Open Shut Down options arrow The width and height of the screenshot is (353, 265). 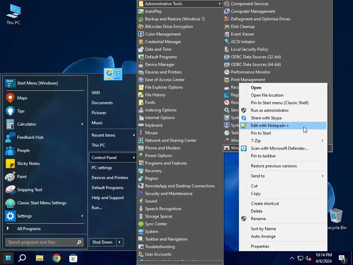point(120,242)
